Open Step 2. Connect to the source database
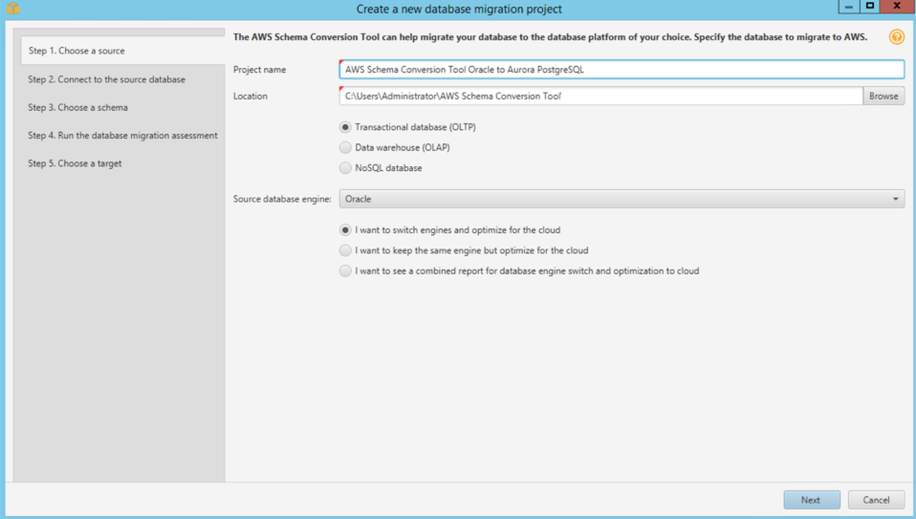 tap(106, 79)
